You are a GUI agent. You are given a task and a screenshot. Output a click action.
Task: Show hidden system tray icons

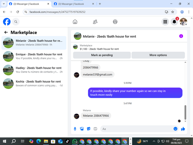point(154,141)
